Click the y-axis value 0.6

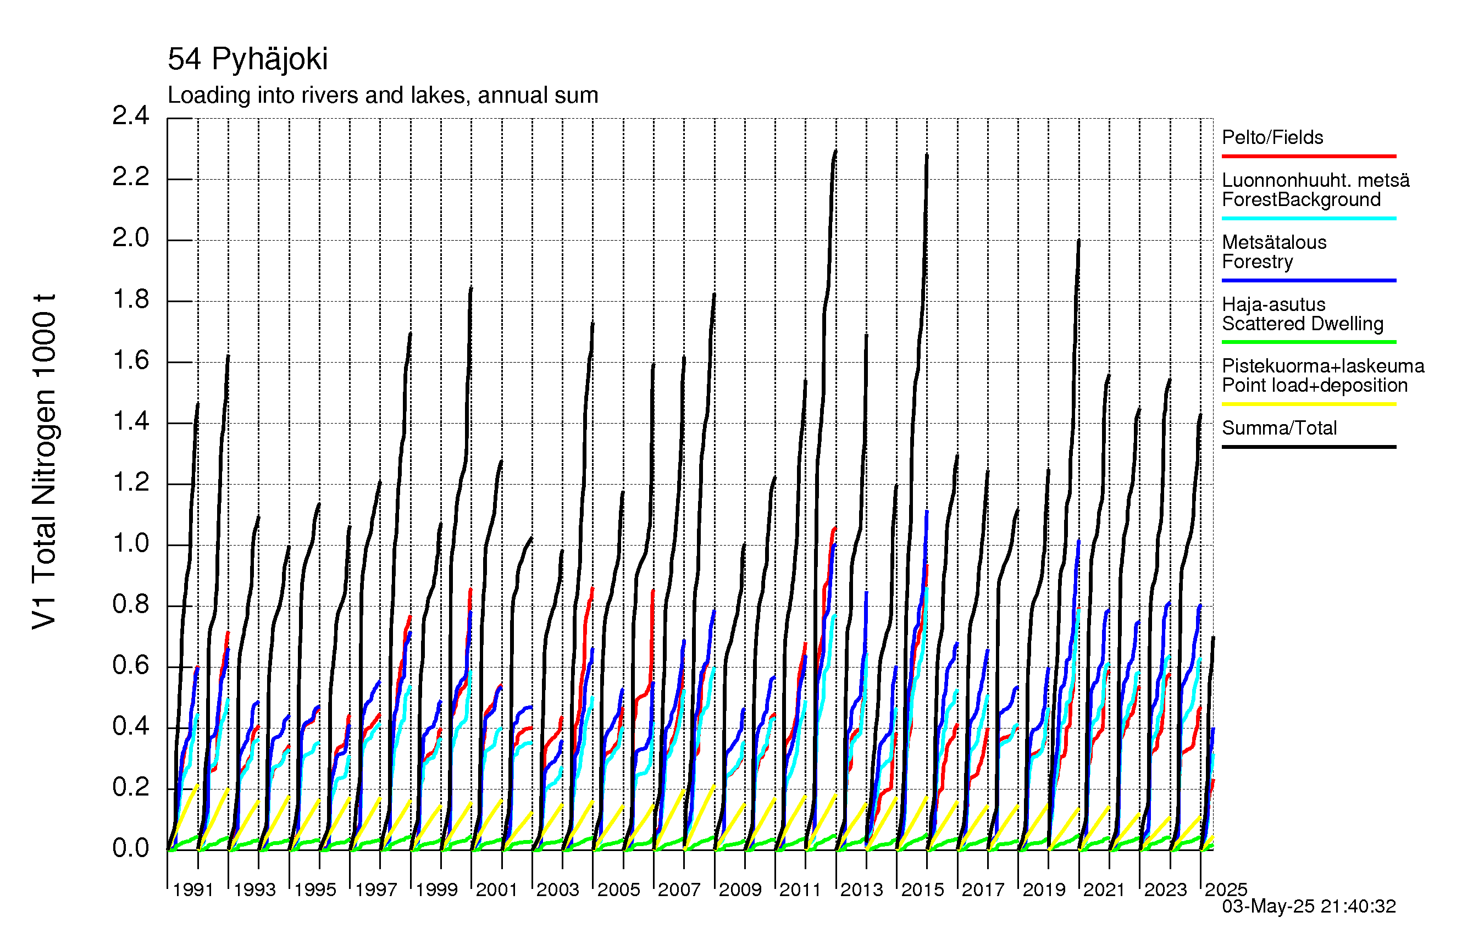point(131,665)
